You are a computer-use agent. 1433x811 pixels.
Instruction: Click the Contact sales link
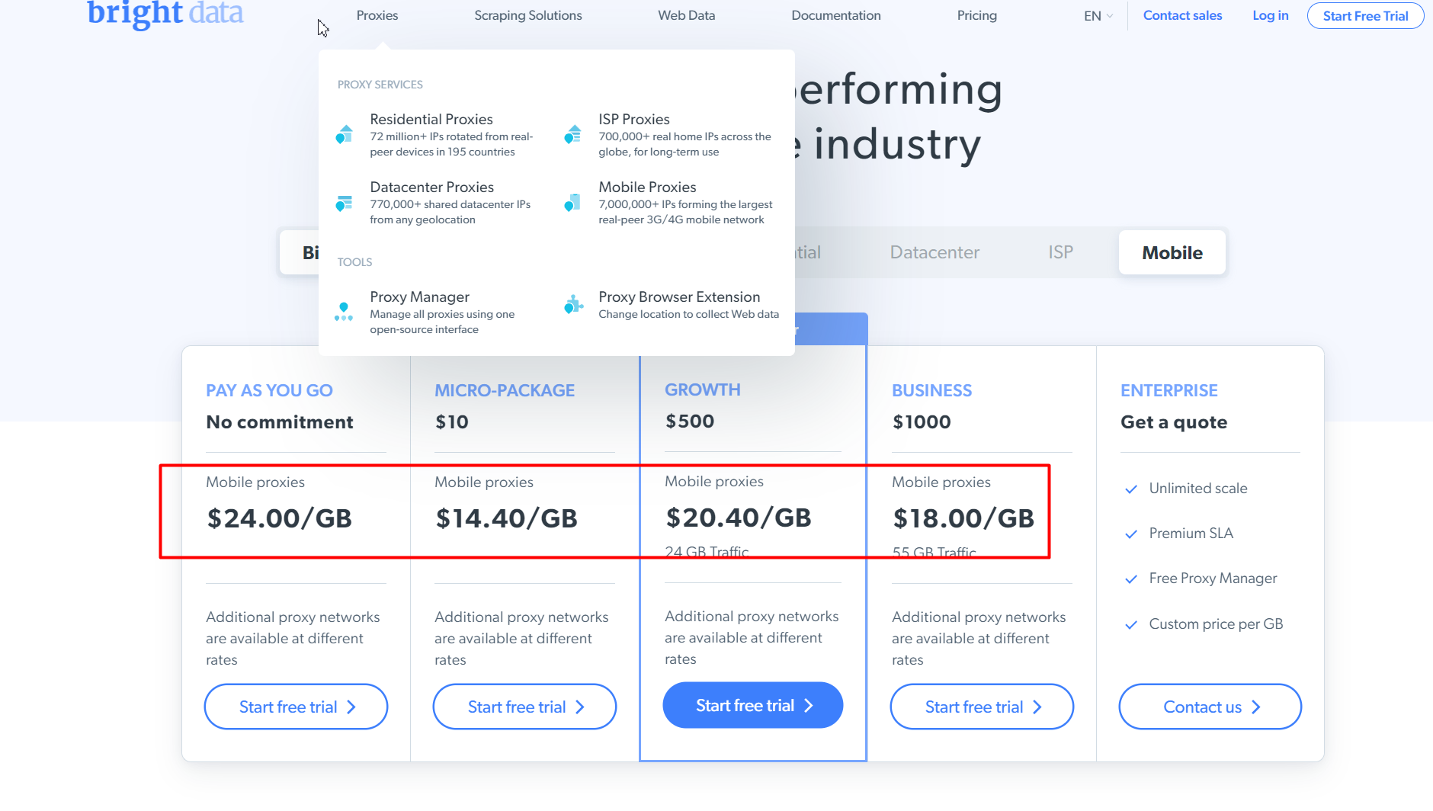pos(1182,15)
